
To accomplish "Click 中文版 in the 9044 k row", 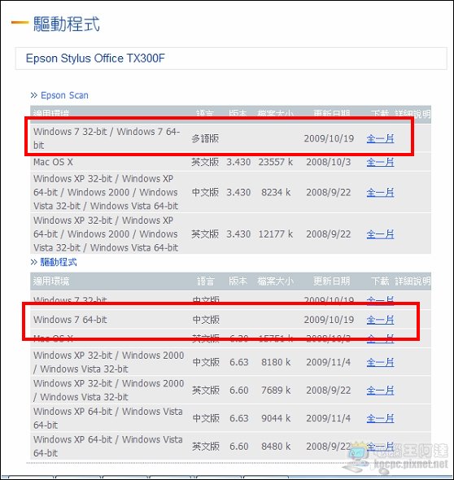I will [x=206, y=418].
